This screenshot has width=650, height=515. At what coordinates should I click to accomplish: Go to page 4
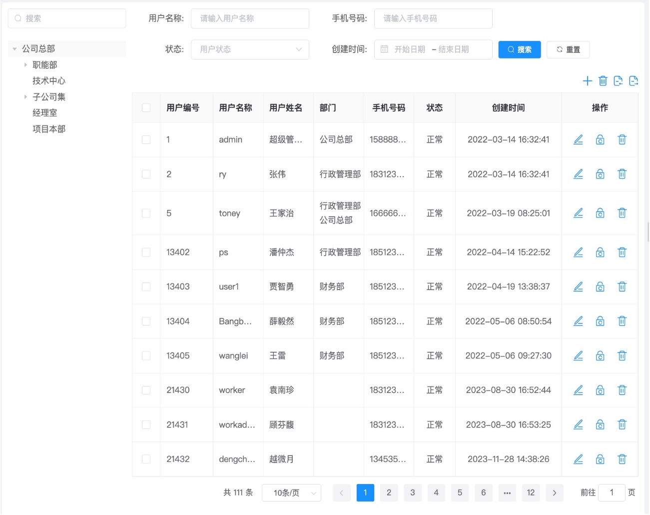pos(436,492)
